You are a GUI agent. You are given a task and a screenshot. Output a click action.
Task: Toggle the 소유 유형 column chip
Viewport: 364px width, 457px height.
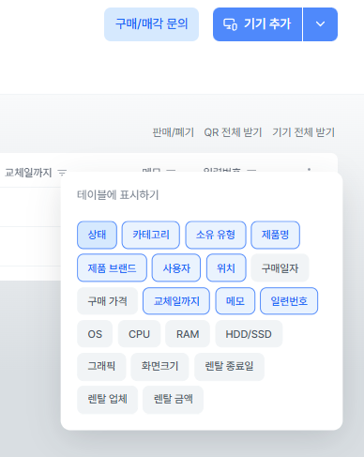[216, 235]
